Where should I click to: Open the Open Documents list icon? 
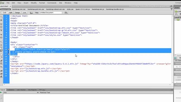(x=1, y=17)
